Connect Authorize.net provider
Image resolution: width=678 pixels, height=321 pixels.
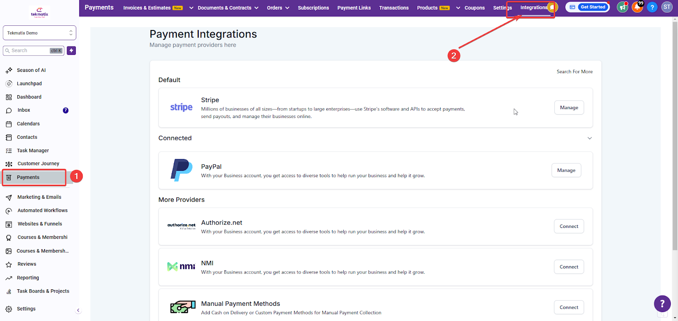click(569, 226)
